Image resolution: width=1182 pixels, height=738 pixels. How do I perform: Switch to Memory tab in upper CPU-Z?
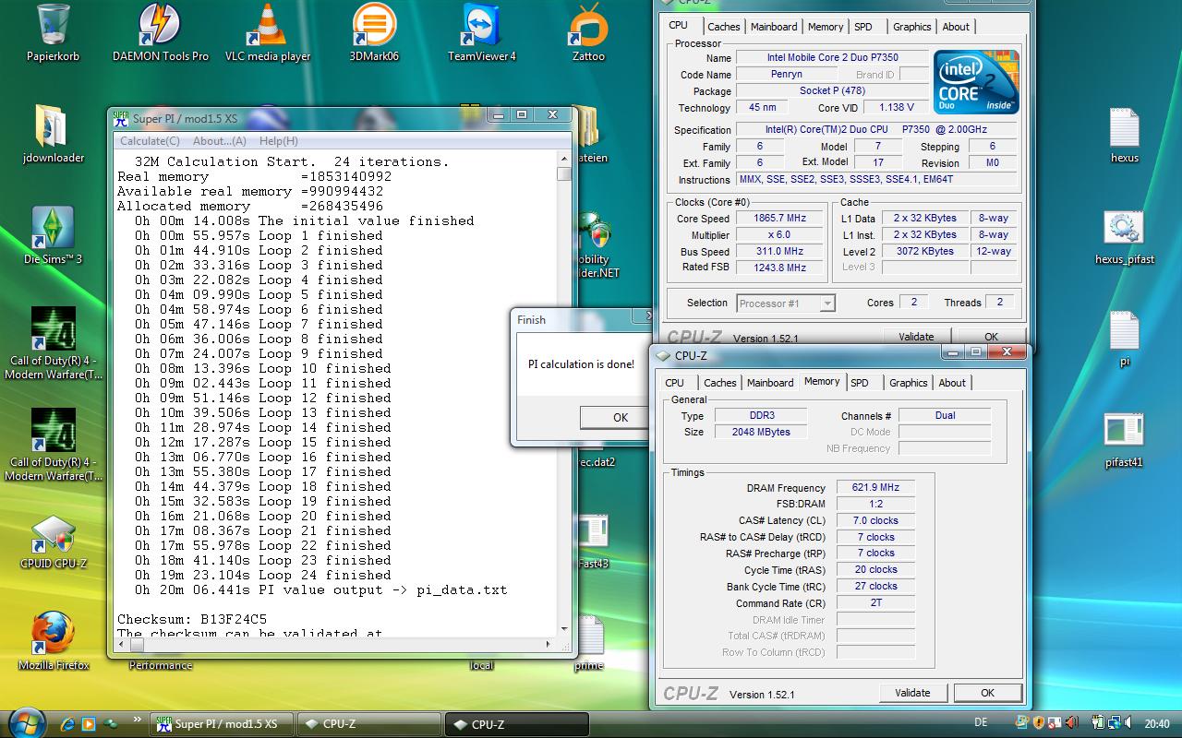pos(826,27)
